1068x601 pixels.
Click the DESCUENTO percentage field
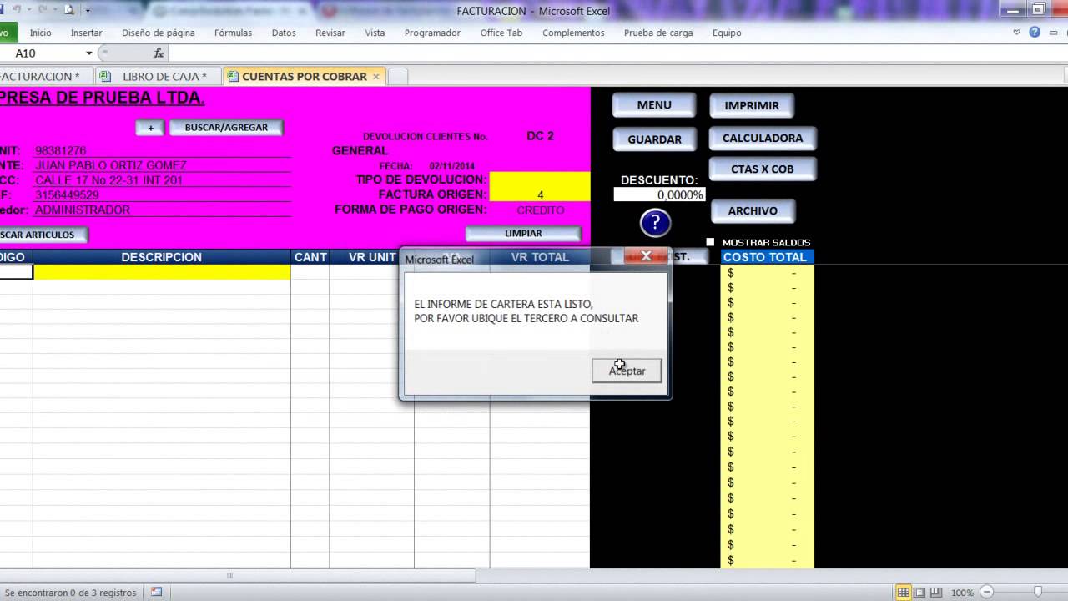coord(659,194)
